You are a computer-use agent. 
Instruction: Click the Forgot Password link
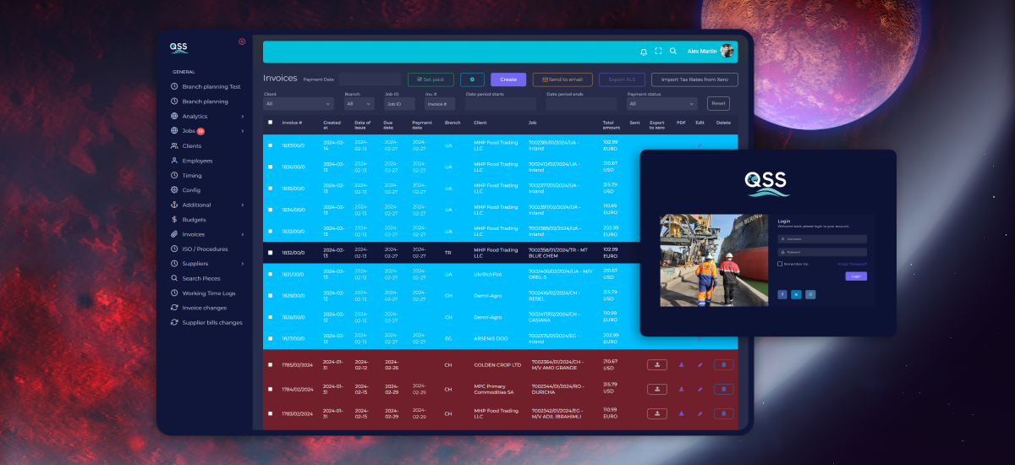[x=852, y=264]
